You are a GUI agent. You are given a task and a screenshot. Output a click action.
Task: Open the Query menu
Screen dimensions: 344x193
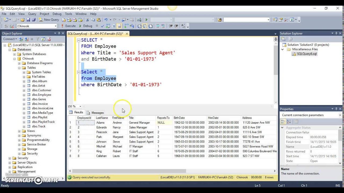tap(32, 14)
